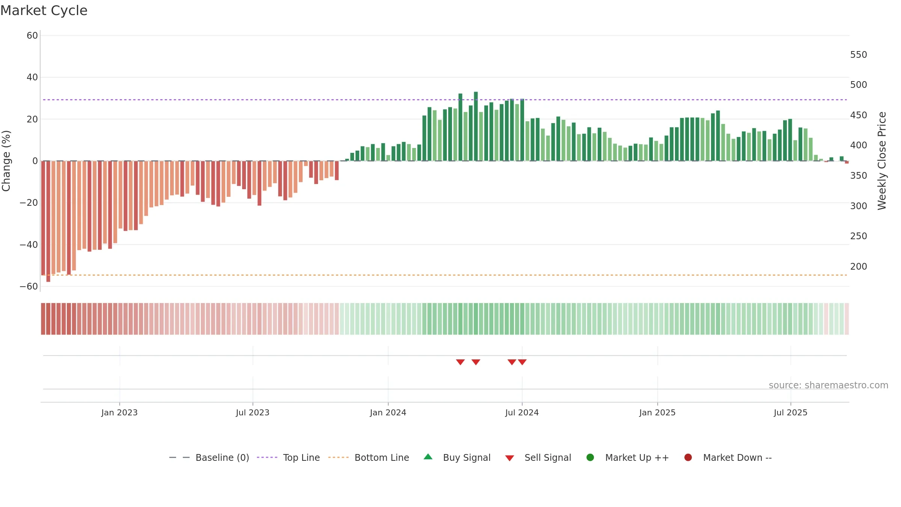Click the Jan 2024 axis label
901x507 pixels.
[x=388, y=412]
